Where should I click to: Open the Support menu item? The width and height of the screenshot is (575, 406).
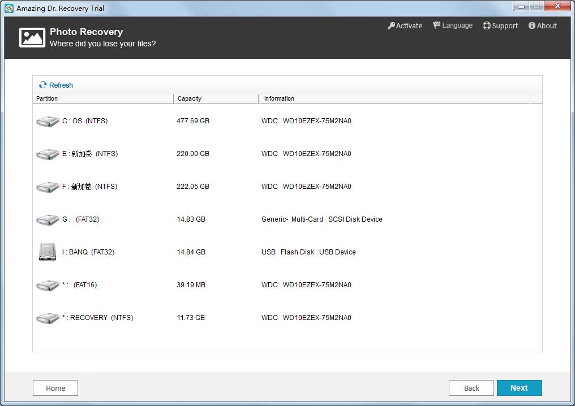click(500, 25)
